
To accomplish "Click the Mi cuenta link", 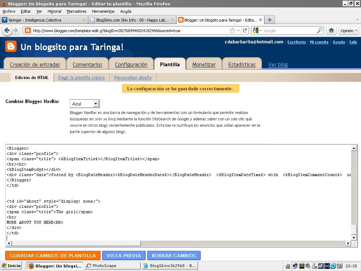I will tap(319, 42).
